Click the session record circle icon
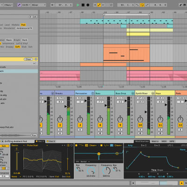Screen dimensions: 187x187 (111, 5)
